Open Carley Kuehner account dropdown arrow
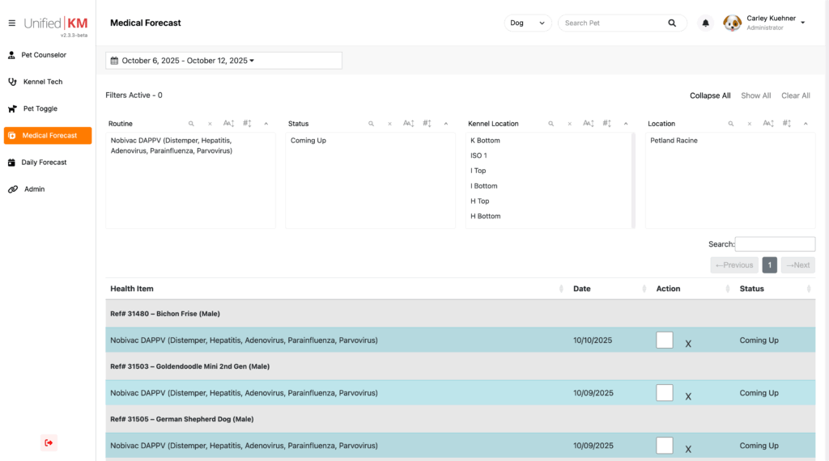 coord(802,23)
